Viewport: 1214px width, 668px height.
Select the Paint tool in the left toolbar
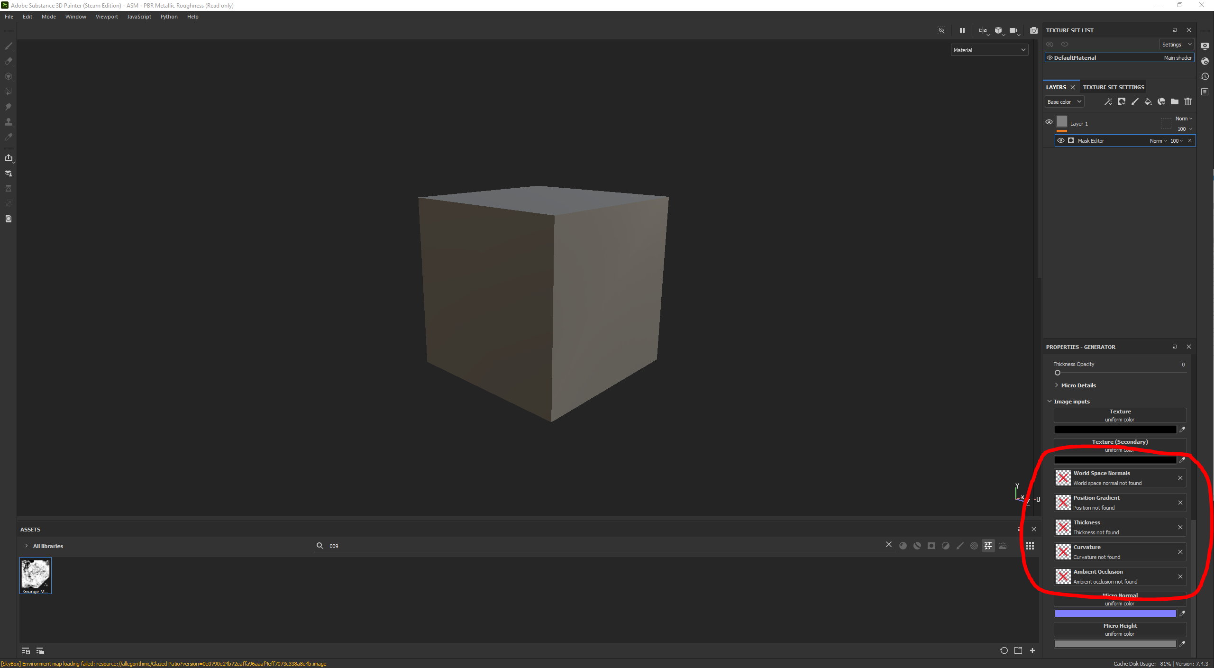pos(8,46)
